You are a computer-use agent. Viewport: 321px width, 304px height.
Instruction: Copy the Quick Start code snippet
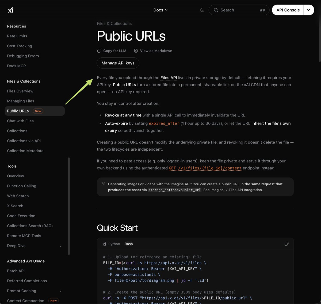click(x=286, y=244)
